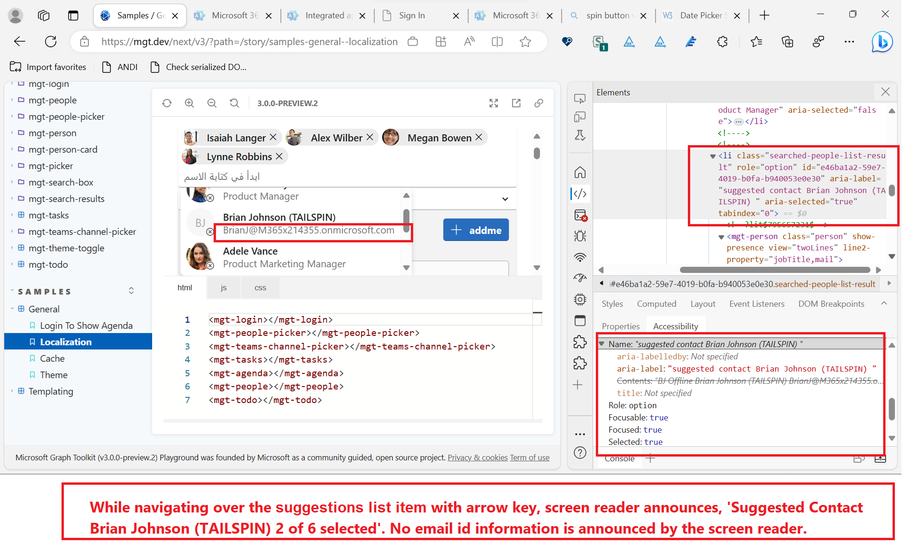Open the preview in fullscreen

pyautogui.click(x=493, y=103)
